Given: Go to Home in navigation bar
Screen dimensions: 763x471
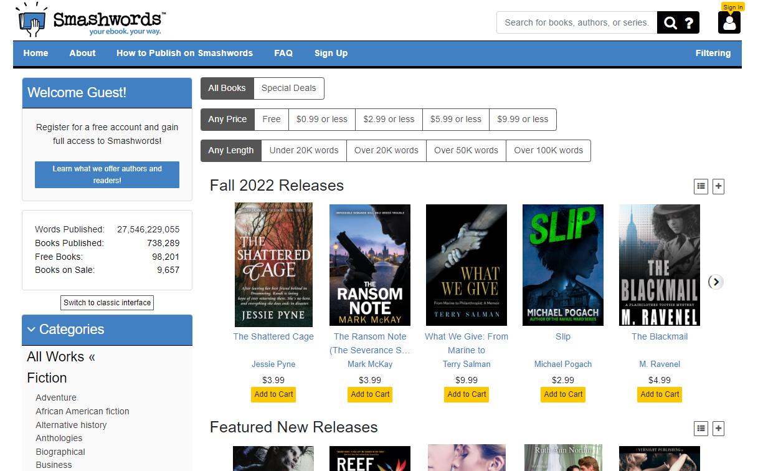Looking at the screenshot, I should 36,54.
